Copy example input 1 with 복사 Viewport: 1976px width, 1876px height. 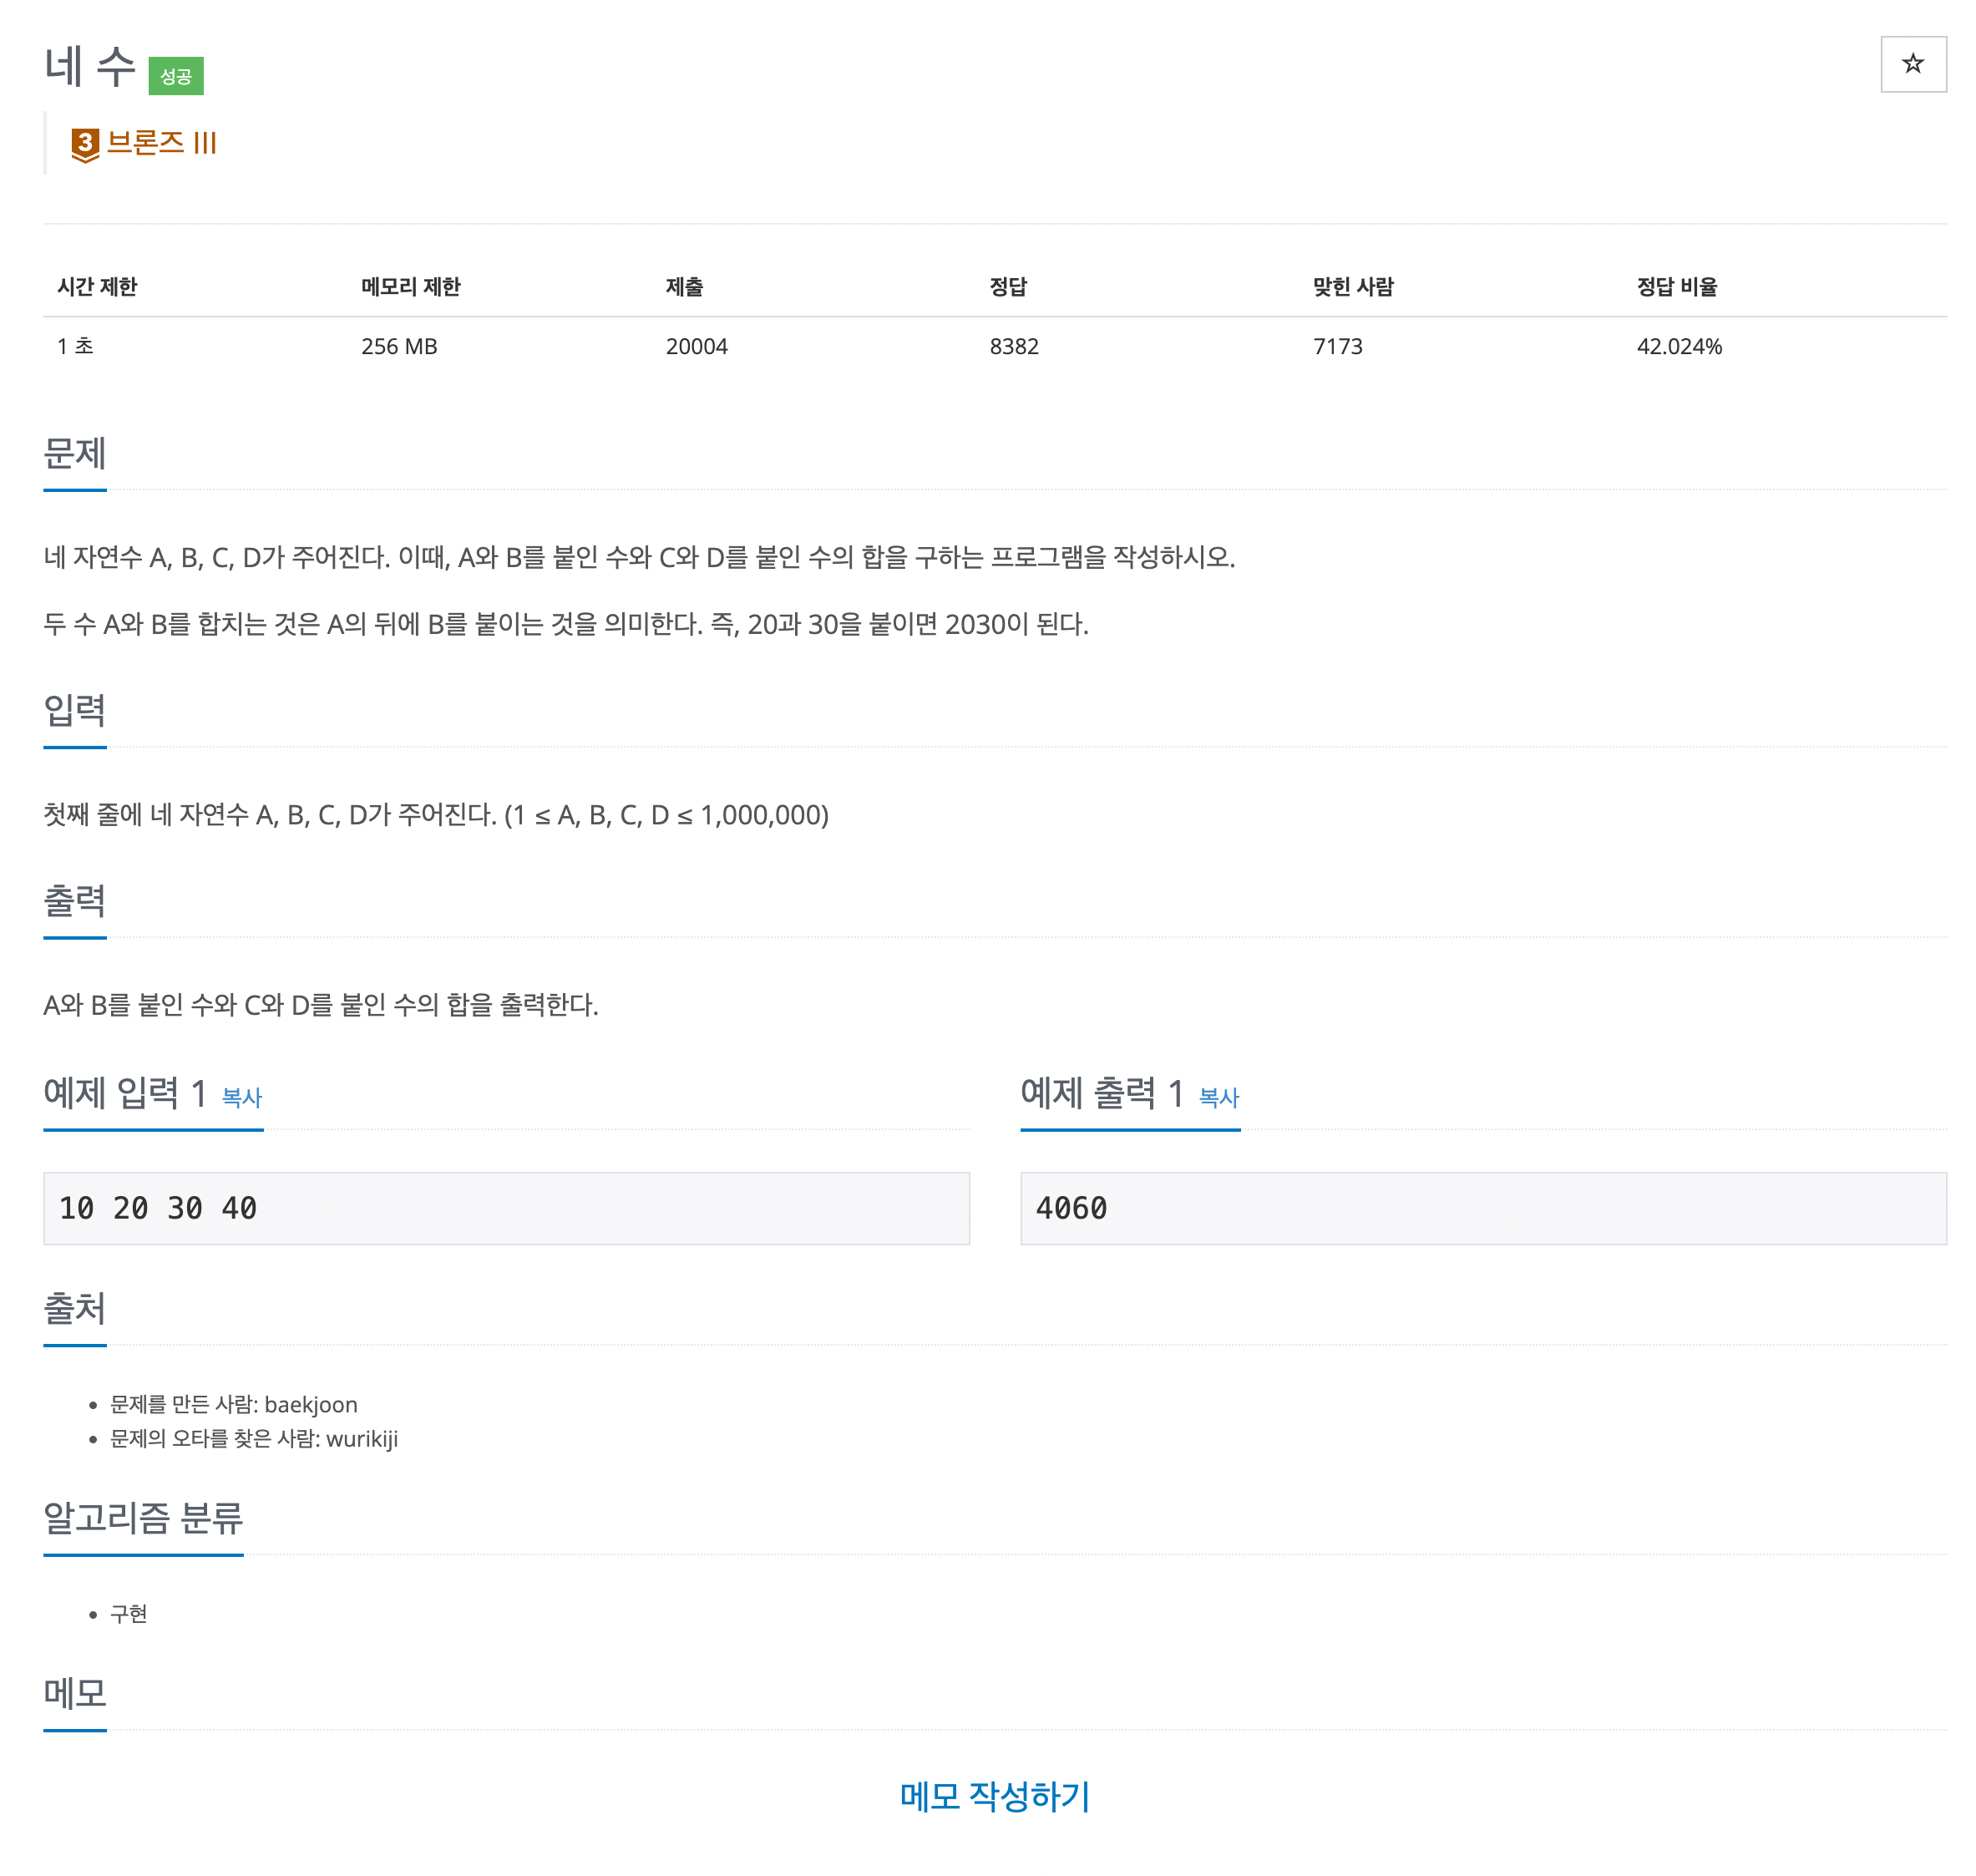tap(241, 1097)
